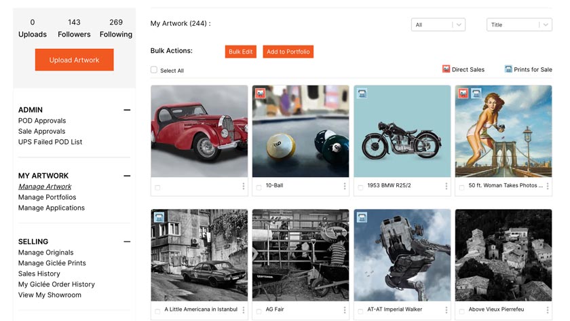Select checkbox for A Little Americana in Istanbul
The height and width of the screenshot is (321, 570).
pyautogui.click(x=157, y=311)
